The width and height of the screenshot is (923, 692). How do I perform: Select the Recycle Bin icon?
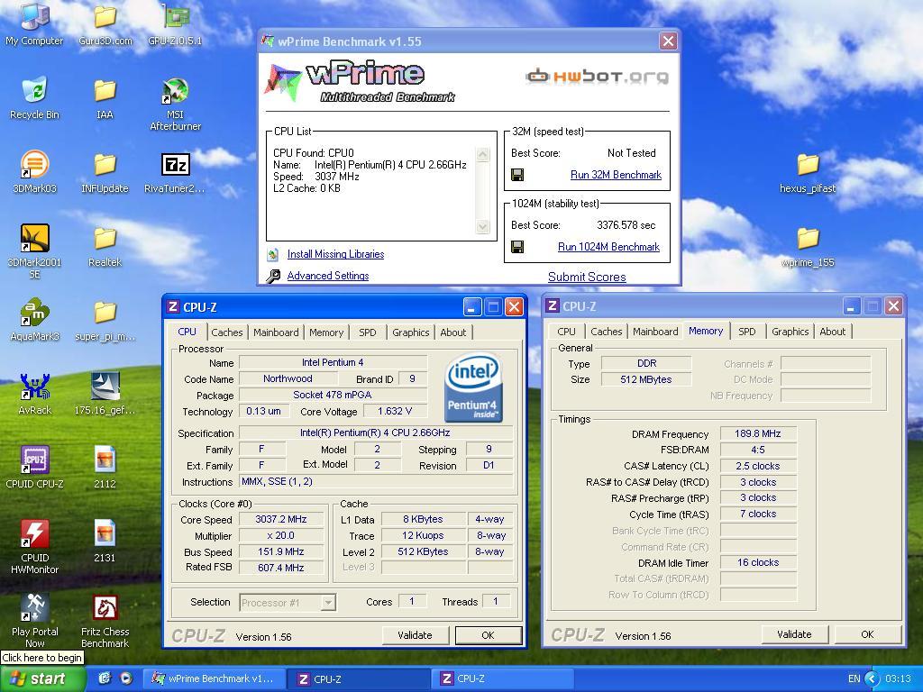point(34,97)
